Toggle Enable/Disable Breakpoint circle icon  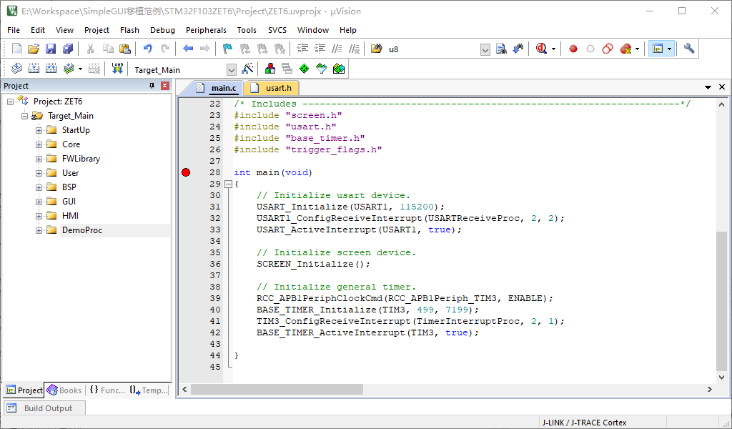click(590, 49)
